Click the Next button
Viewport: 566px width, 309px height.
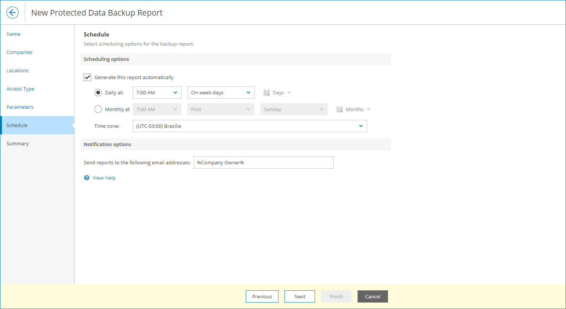300,296
